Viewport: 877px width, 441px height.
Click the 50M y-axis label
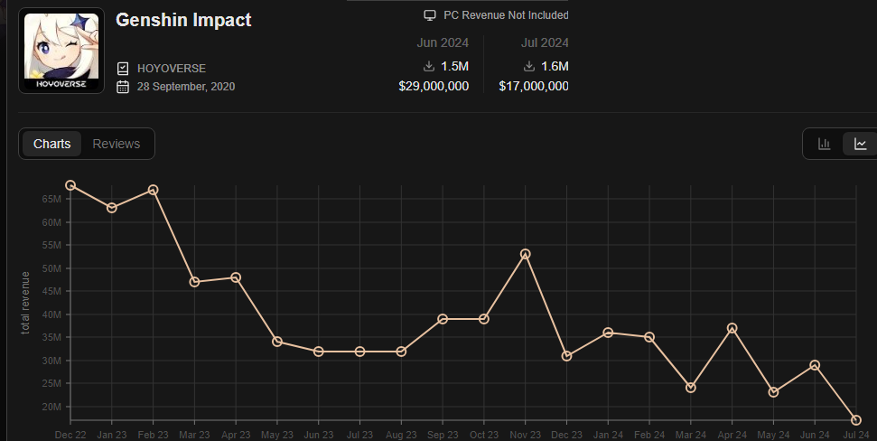point(51,268)
